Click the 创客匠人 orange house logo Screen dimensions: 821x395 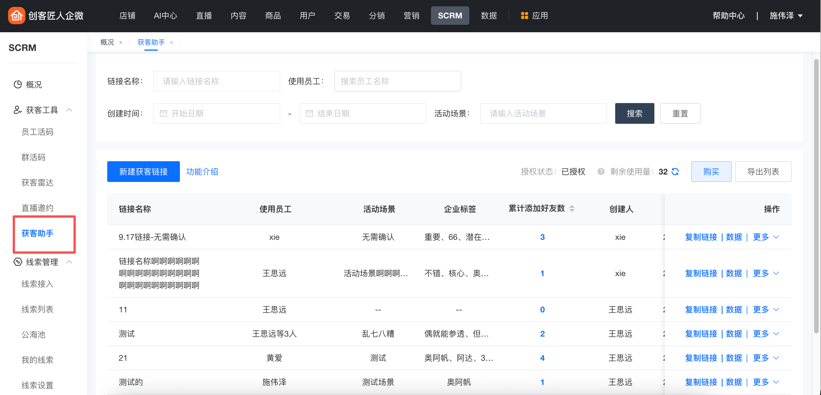[16, 16]
